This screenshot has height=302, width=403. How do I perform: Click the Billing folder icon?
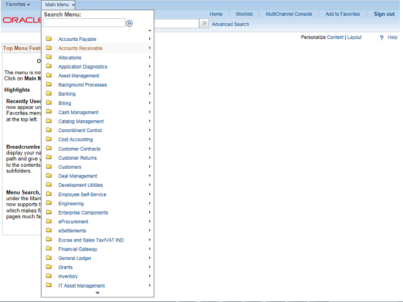pyautogui.click(x=48, y=103)
